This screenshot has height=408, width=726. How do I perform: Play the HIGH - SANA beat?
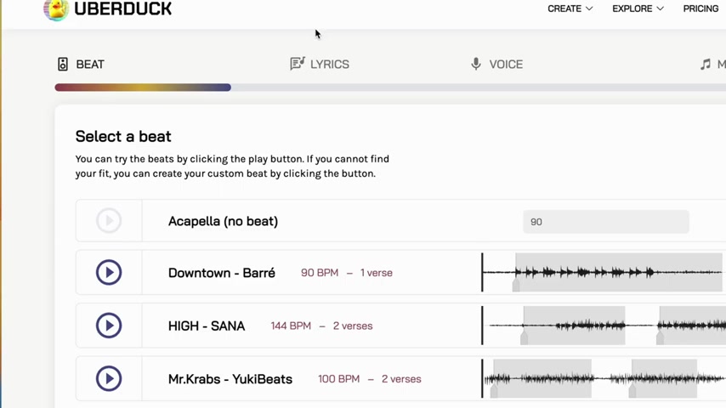[109, 325]
